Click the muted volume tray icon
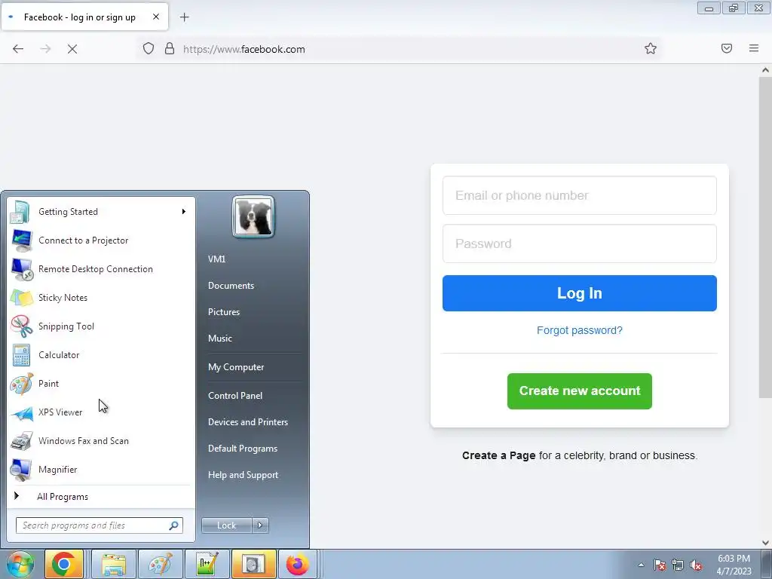772x579 pixels. pos(696,565)
